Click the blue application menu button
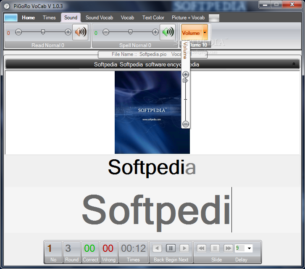Viewport: 305px width, 269px height. tap(11, 18)
